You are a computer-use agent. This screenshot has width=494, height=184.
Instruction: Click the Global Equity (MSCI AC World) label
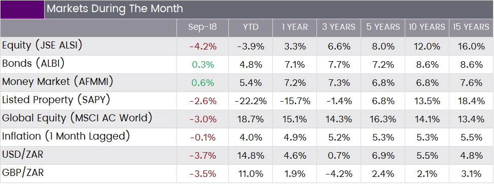(77, 118)
